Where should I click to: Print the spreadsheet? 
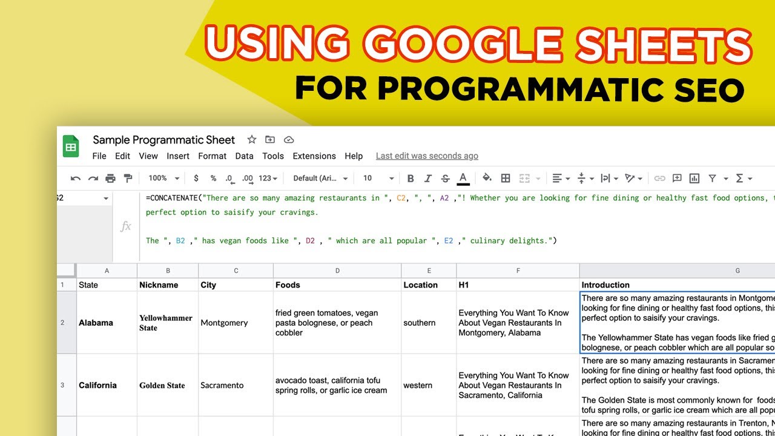(x=110, y=178)
